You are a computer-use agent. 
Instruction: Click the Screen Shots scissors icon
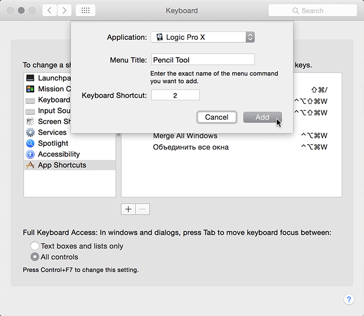coord(30,121)
